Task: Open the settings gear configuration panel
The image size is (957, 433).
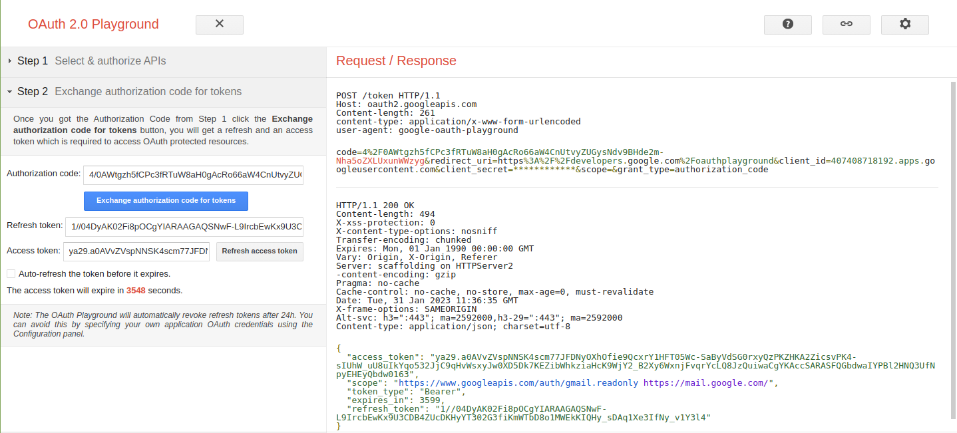Action: [x=904, y=25]
